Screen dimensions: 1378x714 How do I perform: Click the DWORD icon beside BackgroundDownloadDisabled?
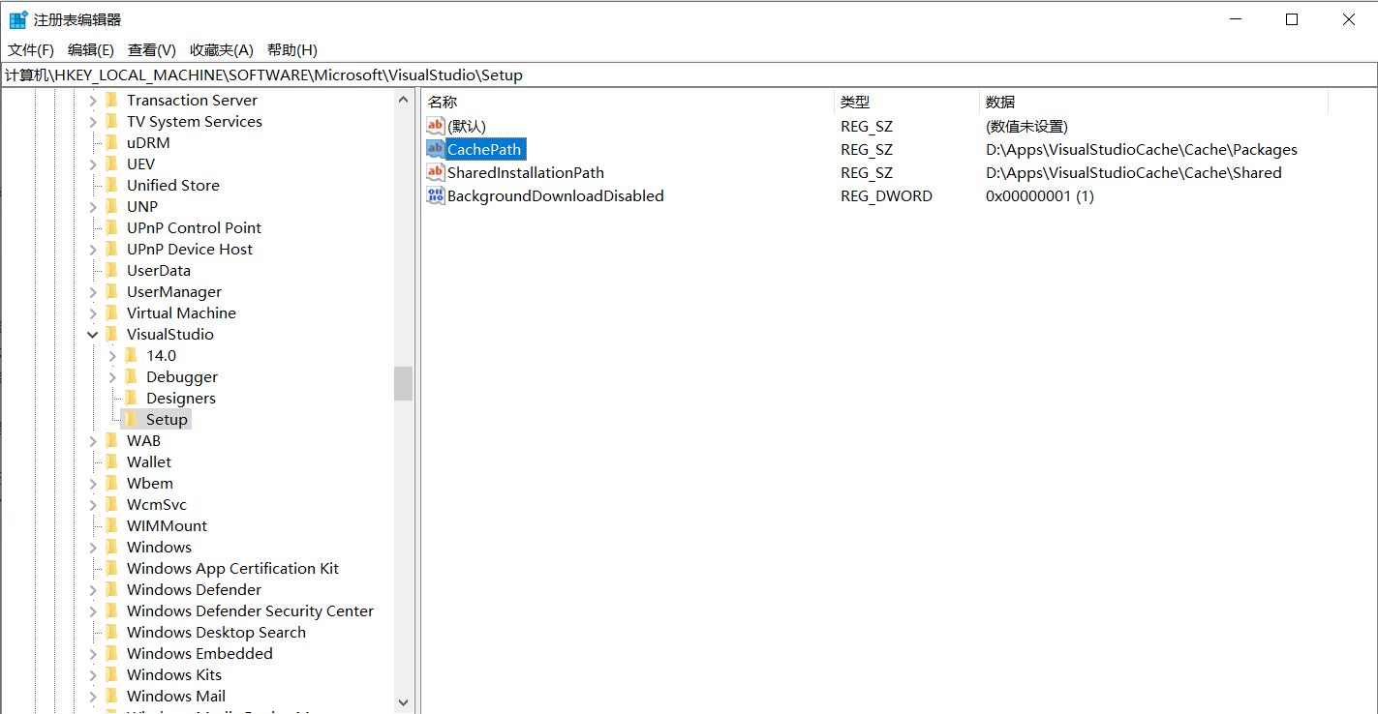436,195
